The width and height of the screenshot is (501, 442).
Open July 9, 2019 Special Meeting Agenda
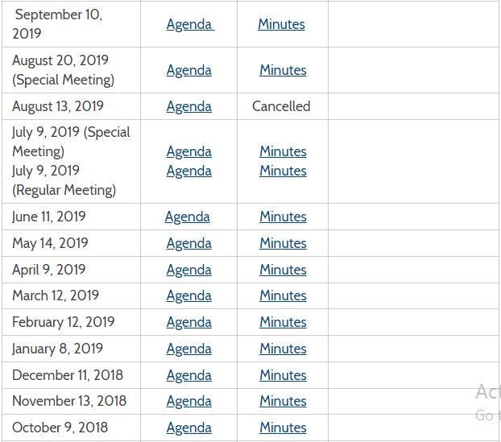(x=188, y=151)
